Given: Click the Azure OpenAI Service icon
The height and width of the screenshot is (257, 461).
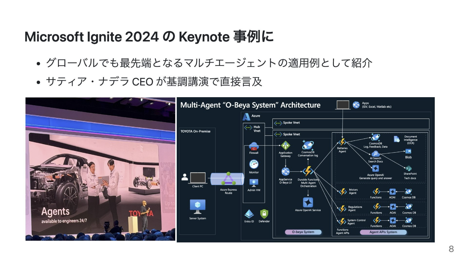Looking at the screenshot, I should point(308,202).
